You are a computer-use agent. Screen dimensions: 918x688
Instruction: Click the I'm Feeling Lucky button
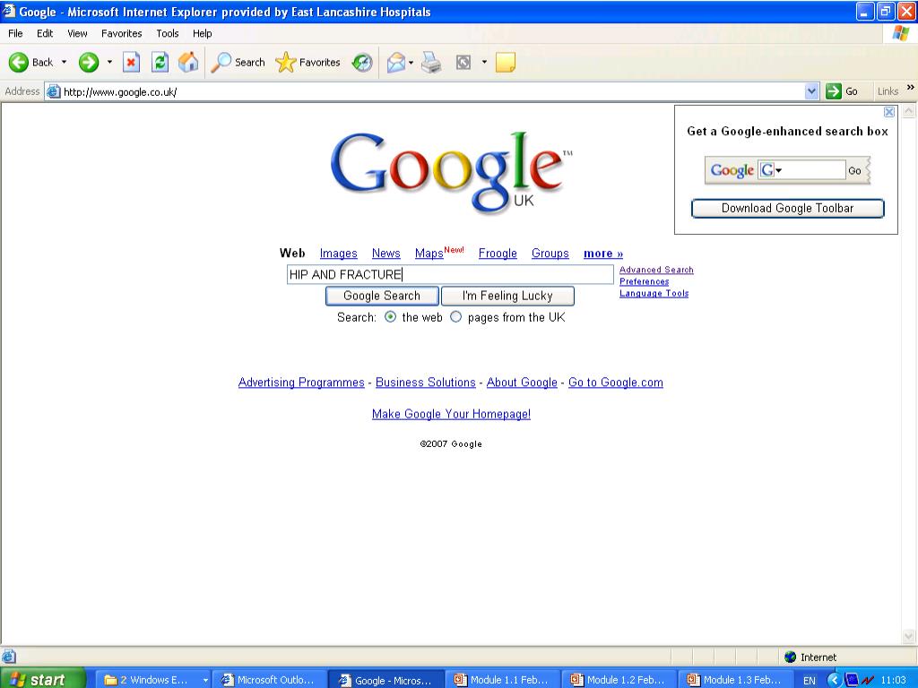507,296
